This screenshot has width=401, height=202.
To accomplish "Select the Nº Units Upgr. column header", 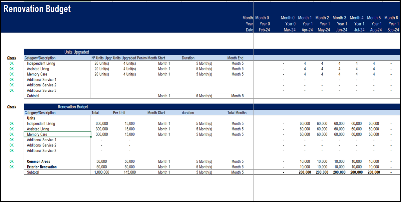I will click(102, 58).
